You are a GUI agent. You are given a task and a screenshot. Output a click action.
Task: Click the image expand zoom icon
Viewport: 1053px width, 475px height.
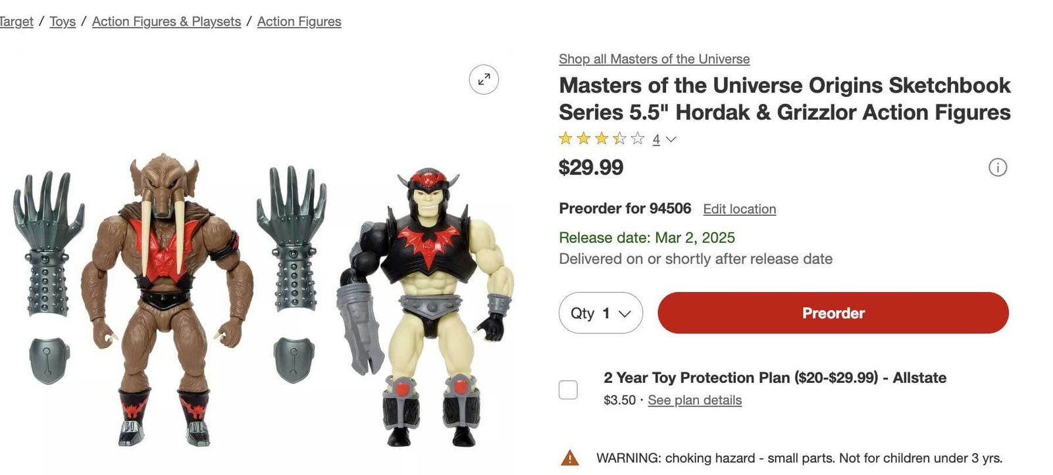click(484, 79)
